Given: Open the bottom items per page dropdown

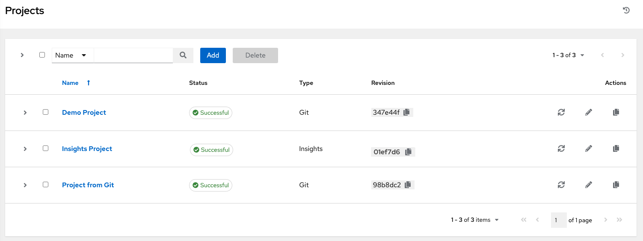Looking at the screenshot, I should coord(475,220).
